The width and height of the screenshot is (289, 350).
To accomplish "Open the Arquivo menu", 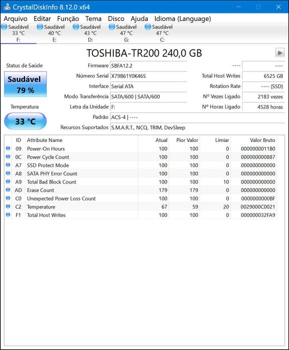I will [x=15, y=19].
